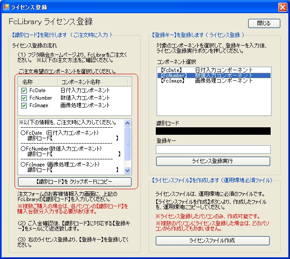Click the ライセンス登録実行 button

coord(213,161)
